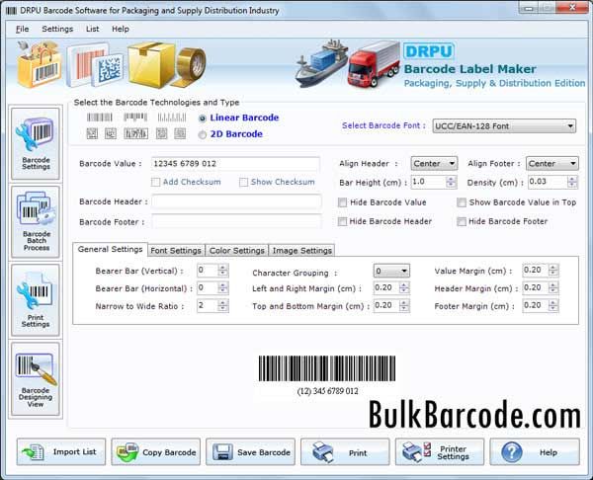
Task: Open the Character Grouping dropdown
Action: (391, 271)
